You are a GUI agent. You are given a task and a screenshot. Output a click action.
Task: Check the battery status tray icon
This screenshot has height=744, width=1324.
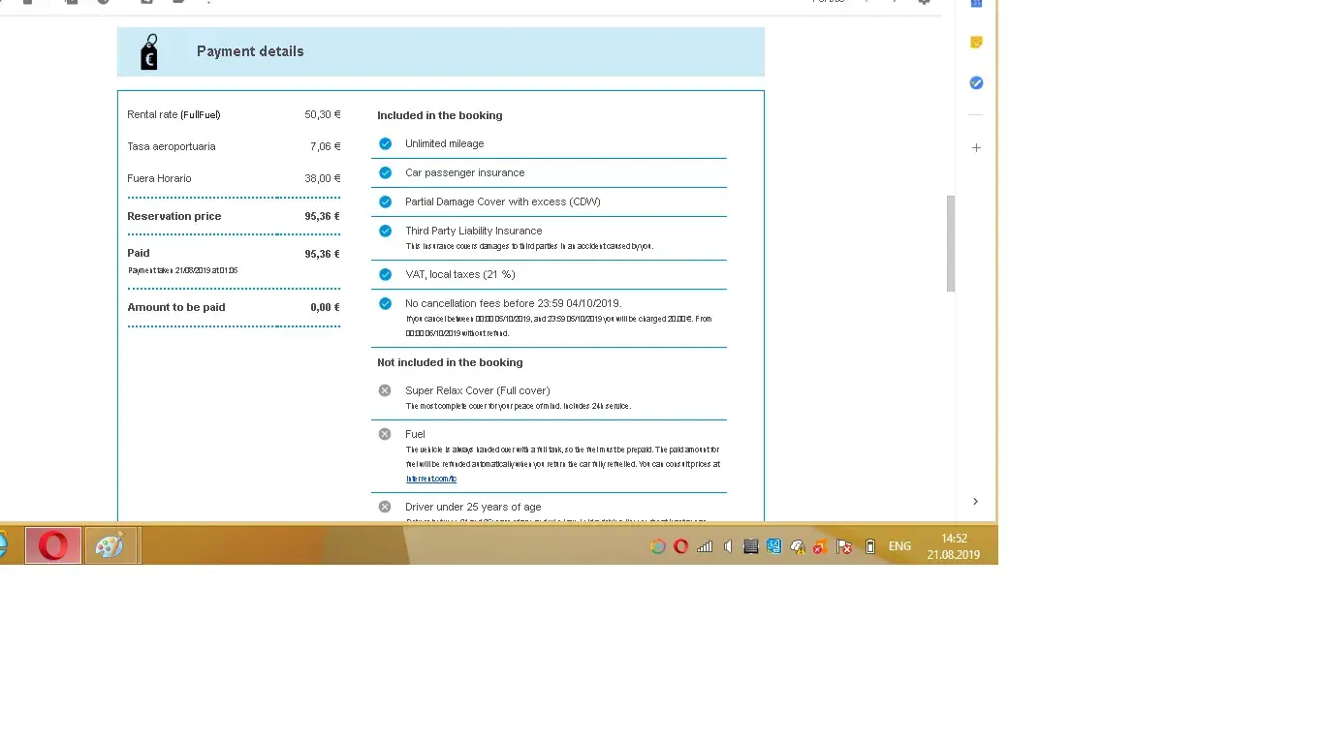click(869, 546)
